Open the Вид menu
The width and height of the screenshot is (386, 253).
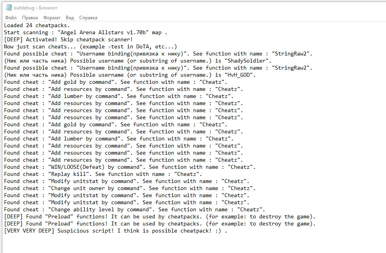click(x=70, y=18)
